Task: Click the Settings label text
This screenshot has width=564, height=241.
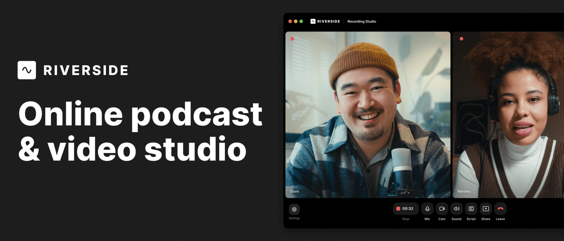Action: pos(294,218)
